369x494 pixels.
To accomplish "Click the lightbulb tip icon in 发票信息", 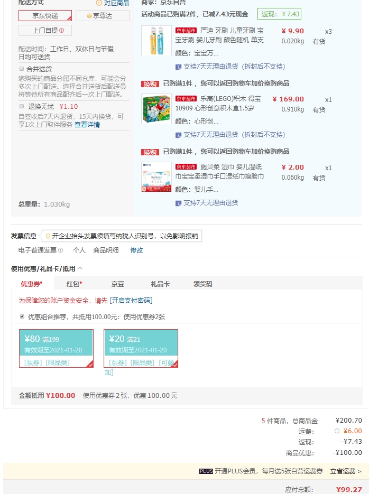I will pos(48,236).
